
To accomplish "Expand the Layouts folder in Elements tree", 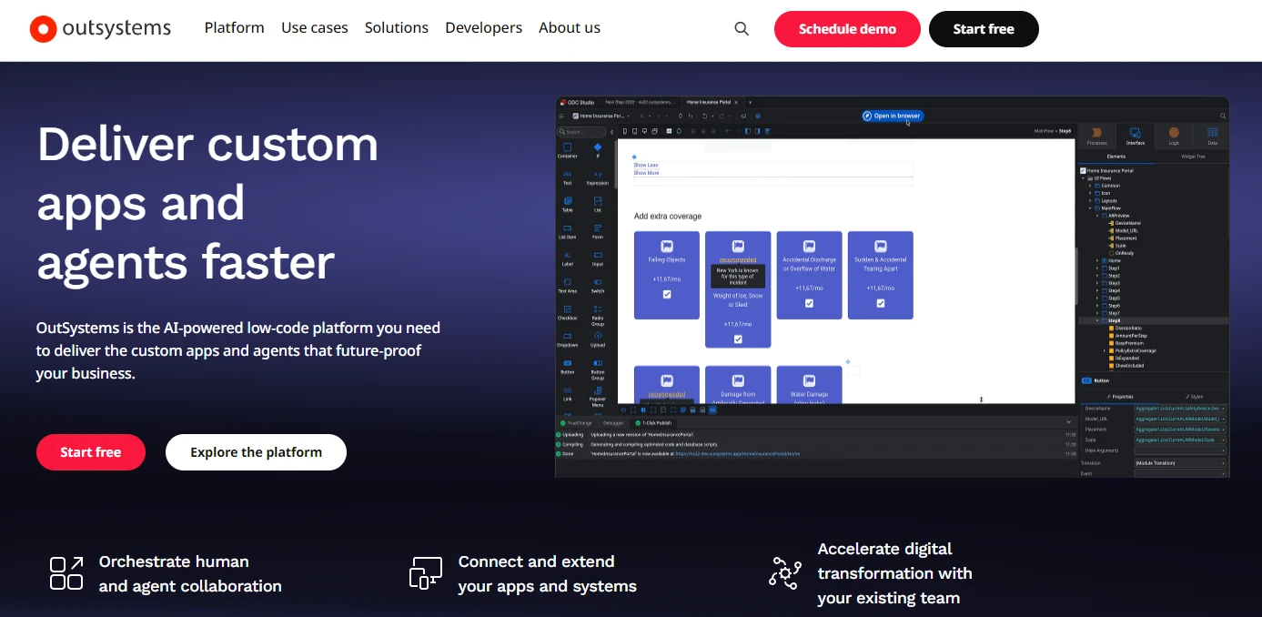I will tap(1090, 200).
